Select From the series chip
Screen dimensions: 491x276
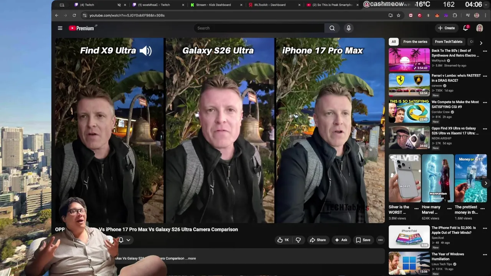[415, 41]
